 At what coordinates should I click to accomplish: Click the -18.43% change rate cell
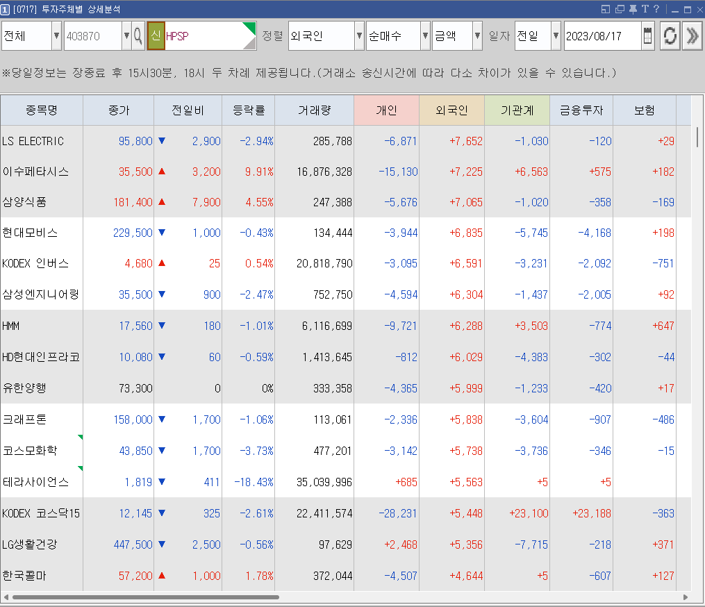[x=254, y=482]
